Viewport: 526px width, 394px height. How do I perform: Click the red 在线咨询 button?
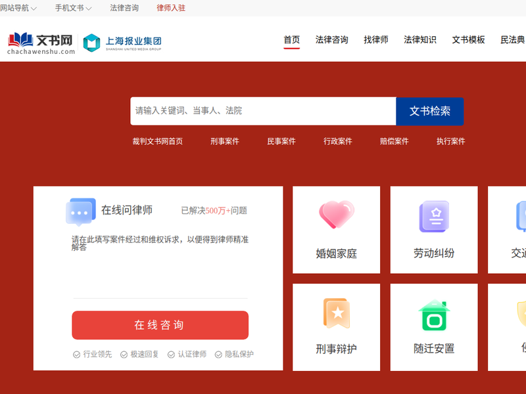pyautogui.click(x=160, y=325)
